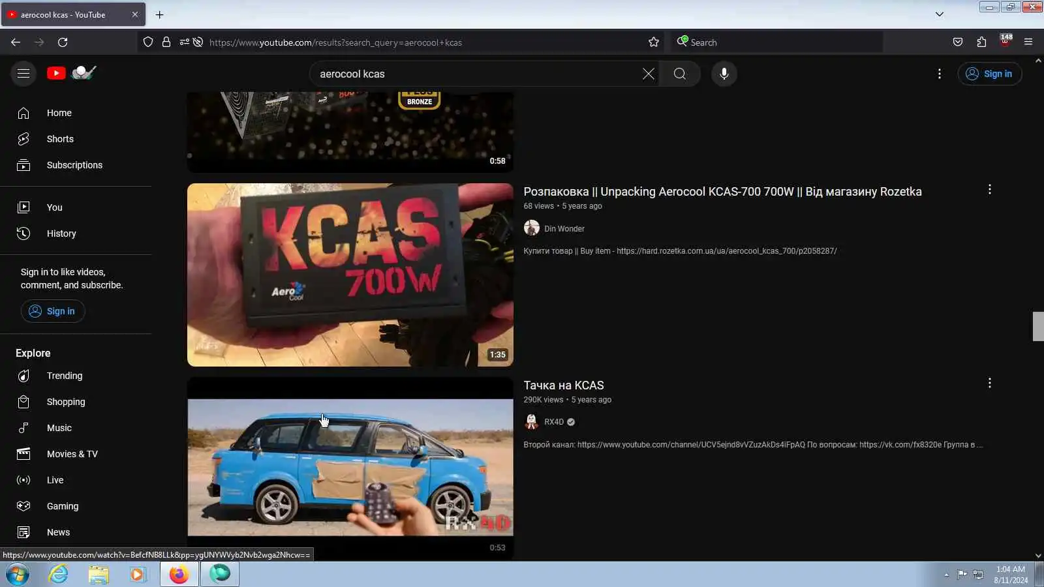Click the Sign in button at top right
The width and height of the screenshot is (1044, 587).
989,74
